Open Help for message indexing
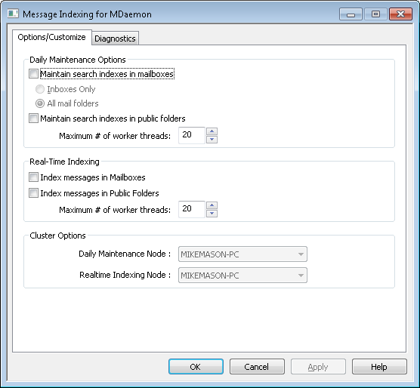This screenshot has width=420, height=388. click(379, 367)
